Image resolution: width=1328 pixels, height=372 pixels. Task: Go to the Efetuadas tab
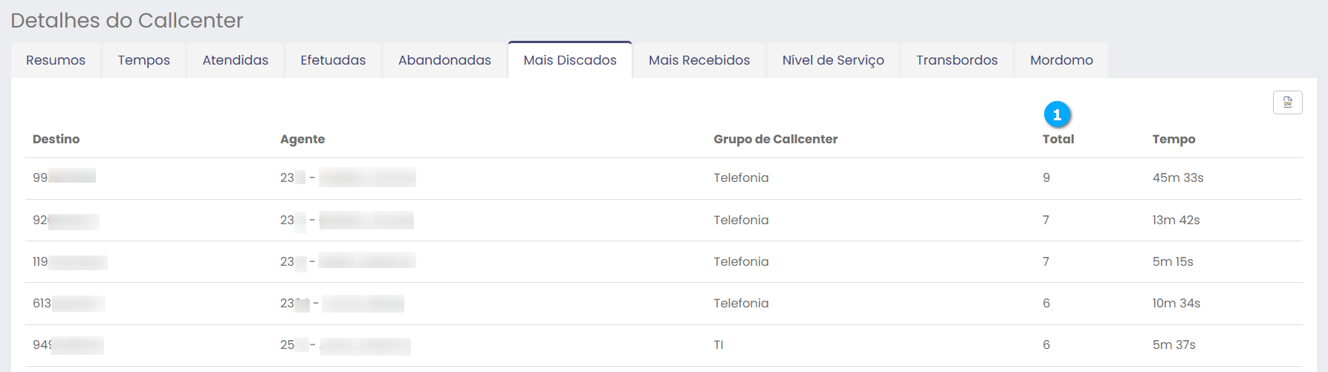(x=333, y=60)
